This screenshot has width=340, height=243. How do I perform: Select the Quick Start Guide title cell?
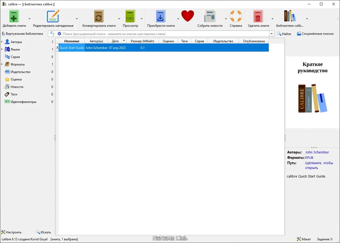pyautogui.click(x=72, y=48)
